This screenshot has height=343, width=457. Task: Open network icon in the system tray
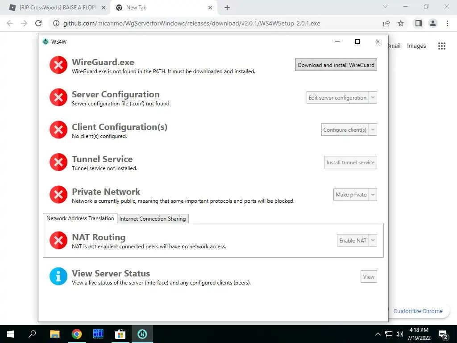389,334
